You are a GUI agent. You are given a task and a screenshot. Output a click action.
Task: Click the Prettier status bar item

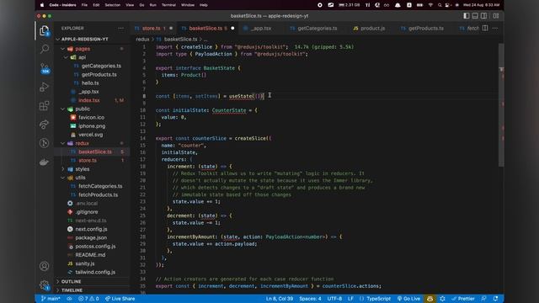pyautogui.click(x=462, y=299)
